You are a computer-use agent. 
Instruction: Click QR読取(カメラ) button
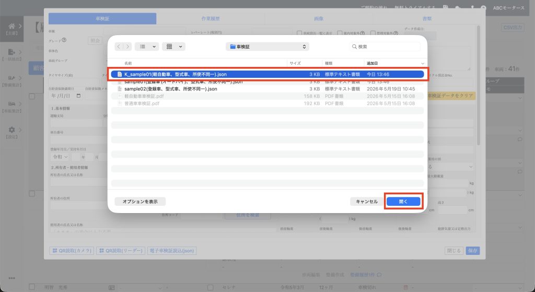(72, 251)
